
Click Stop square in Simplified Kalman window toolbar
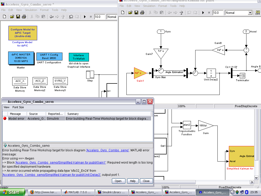(x=209, y=13)
